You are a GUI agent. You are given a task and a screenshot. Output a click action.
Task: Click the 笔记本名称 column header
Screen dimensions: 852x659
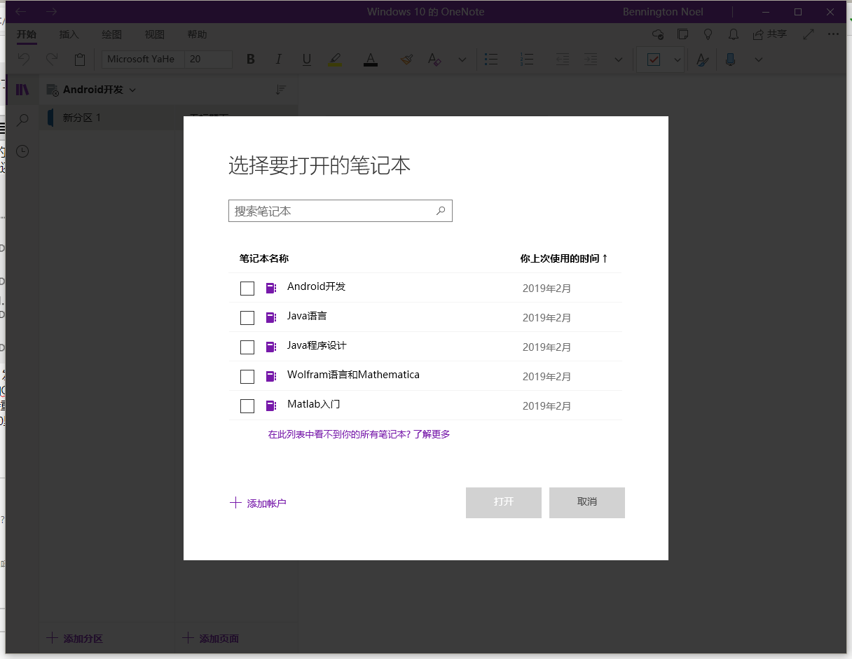[264, 258]
